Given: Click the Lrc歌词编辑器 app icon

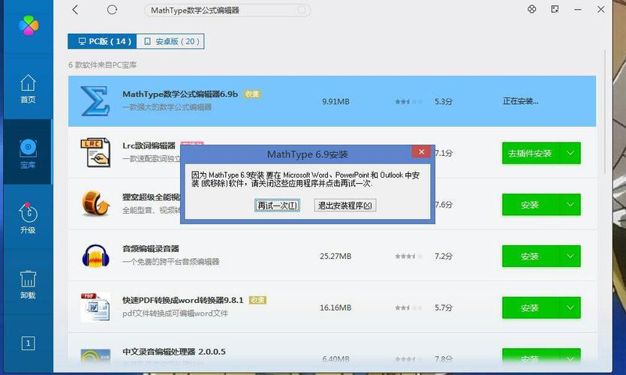Looking at the screenshot, I should pos(95,153).
